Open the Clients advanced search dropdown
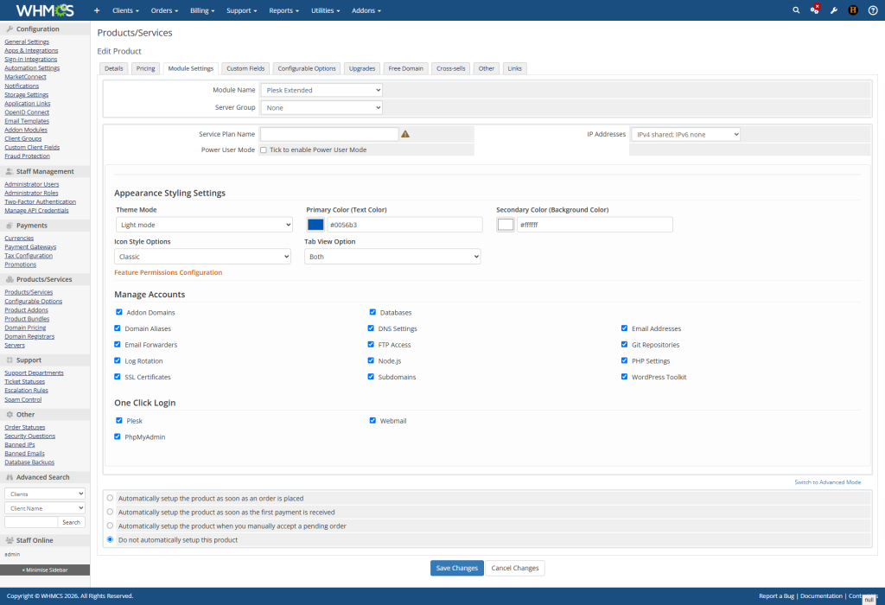 click(45, 494)
